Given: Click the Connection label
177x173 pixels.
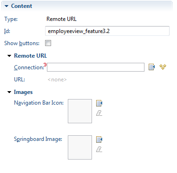Looking at the screenshot, I should [x=29, y=67].
